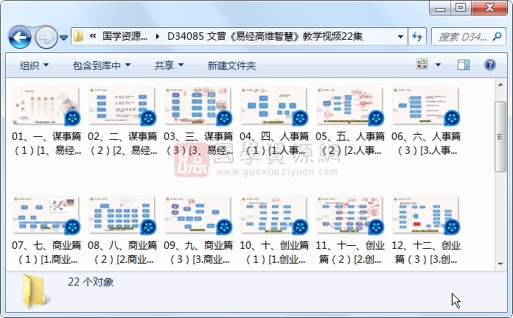The width and height of the screenshot is (513, 318).
Task: Select the D34085 文曾 folder path segment
Action: click(265, 36)
